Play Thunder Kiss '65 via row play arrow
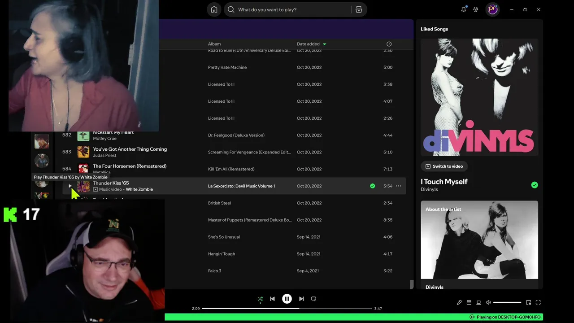The height and width of the screenshot is (323, 574). point(70,186)
